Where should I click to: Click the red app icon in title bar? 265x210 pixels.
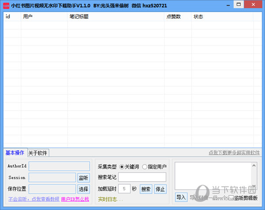pyautogui.click(x=6, y=5)
